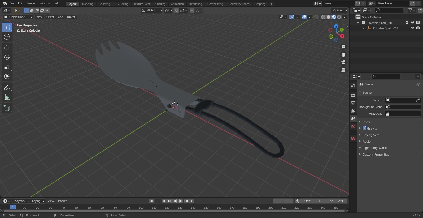Select the Annotate tool

(7, 88)
